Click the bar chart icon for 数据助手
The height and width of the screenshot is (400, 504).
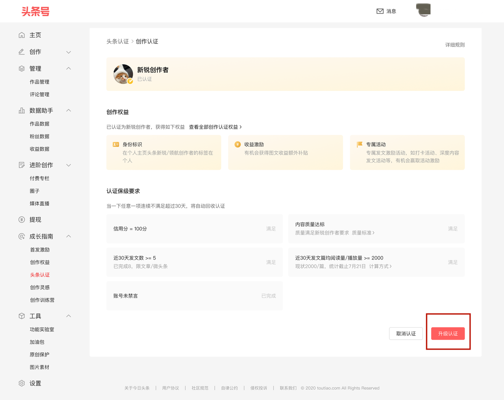[x=22, y=111]
